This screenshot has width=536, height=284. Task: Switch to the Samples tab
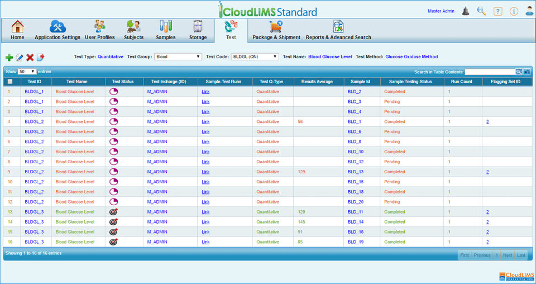pyautogui.click(x=166, y=30)
